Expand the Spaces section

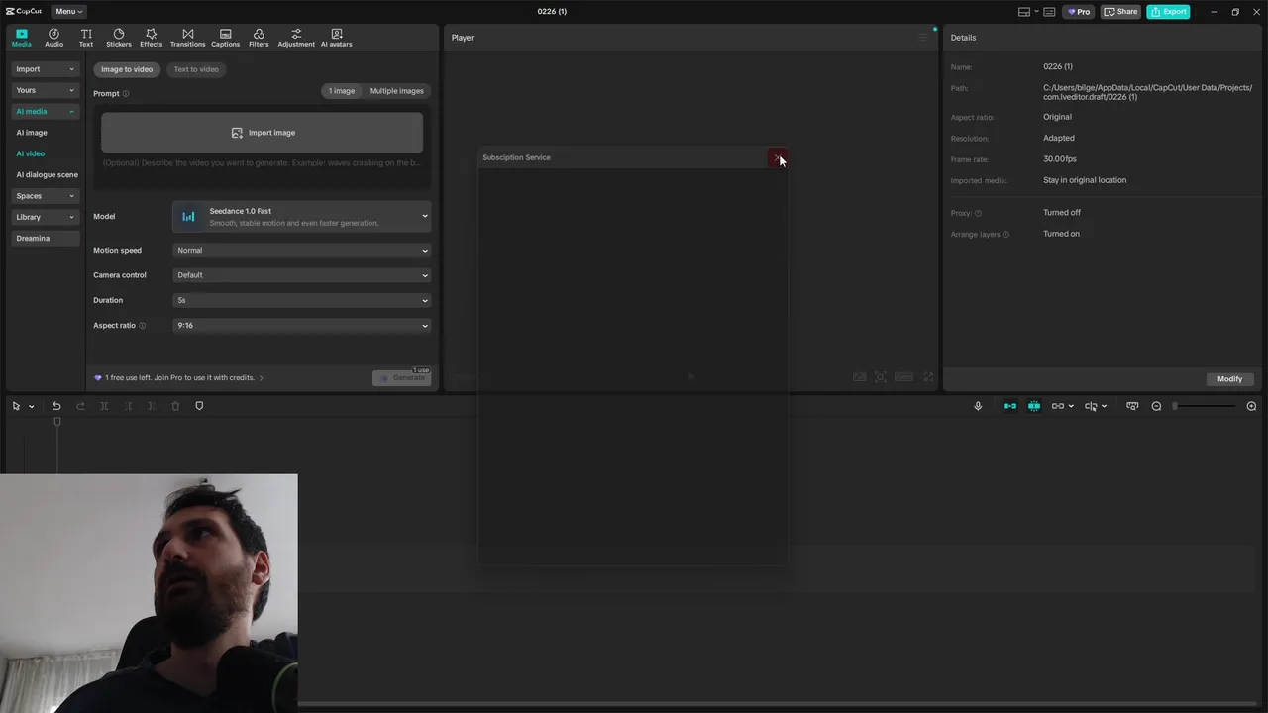tap(45, 196)
